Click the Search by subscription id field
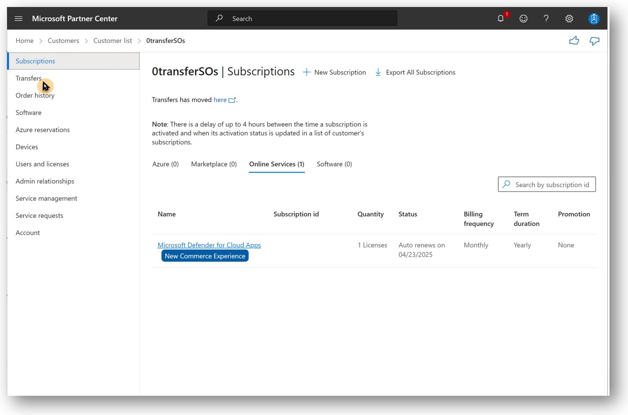Image resolution: width=628 pixels, height=415 pixels. [x=547, y=184]
